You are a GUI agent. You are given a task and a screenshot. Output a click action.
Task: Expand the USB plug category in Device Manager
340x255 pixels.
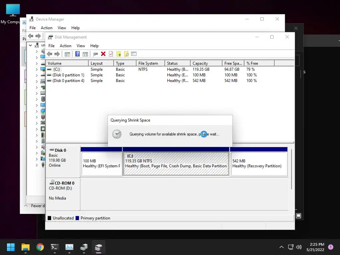tap(37, 165)
